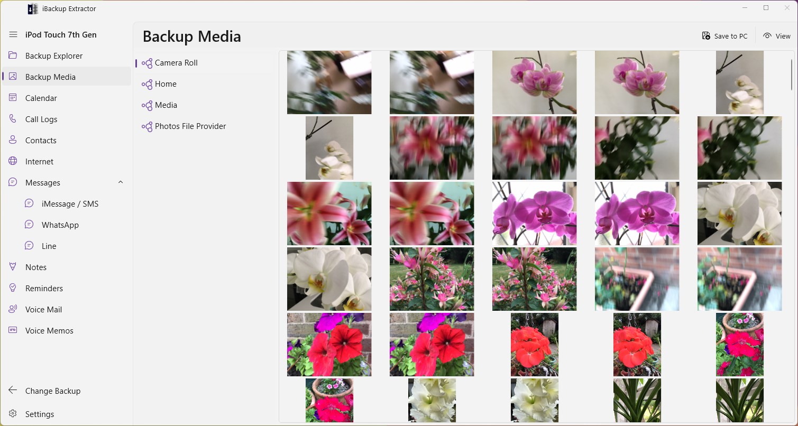Click the Save to PC button

[724, 36]
